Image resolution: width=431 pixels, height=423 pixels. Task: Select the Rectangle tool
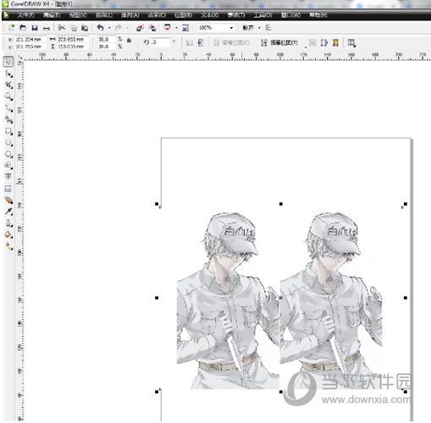pos(8,131)
